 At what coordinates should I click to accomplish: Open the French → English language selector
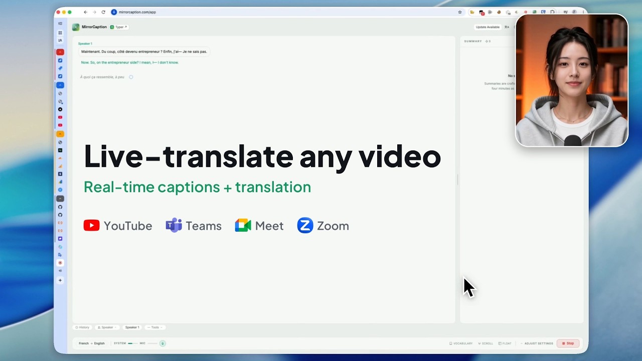tap(92, 343)
